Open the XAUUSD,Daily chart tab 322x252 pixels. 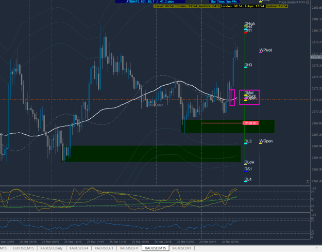pyautogui.click(x=52, y=248)
